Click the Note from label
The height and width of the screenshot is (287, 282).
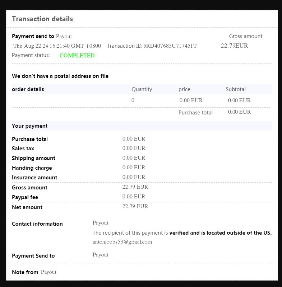click(x=25, y=272)
